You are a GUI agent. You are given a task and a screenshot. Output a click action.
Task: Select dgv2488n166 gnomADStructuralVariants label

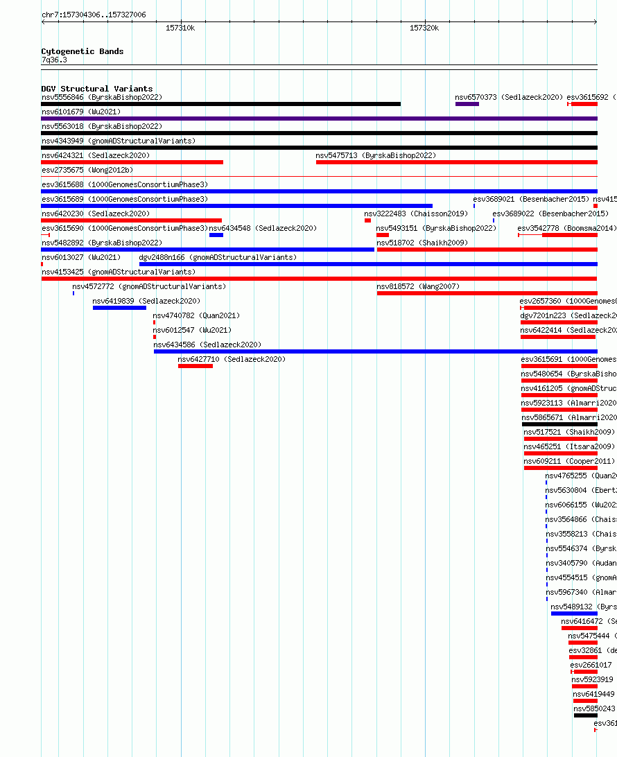pyautogui.click(x=218, y=257)
